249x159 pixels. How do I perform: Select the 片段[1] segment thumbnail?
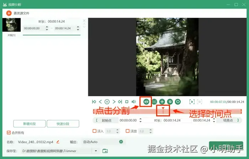pyautogui.click(x=11, y=25)
